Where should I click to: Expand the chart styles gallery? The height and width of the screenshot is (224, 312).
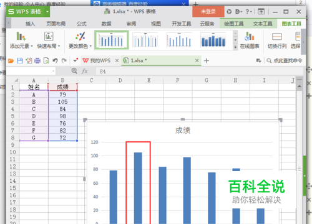(235, 47)
